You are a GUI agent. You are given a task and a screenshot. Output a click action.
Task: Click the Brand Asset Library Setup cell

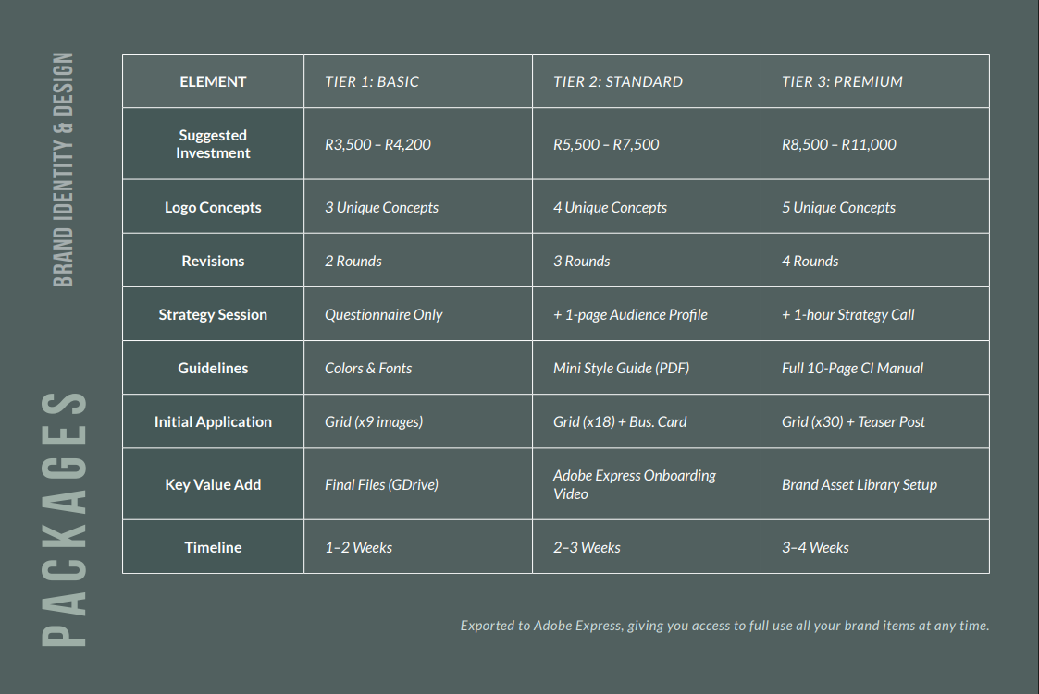[860, 484]
